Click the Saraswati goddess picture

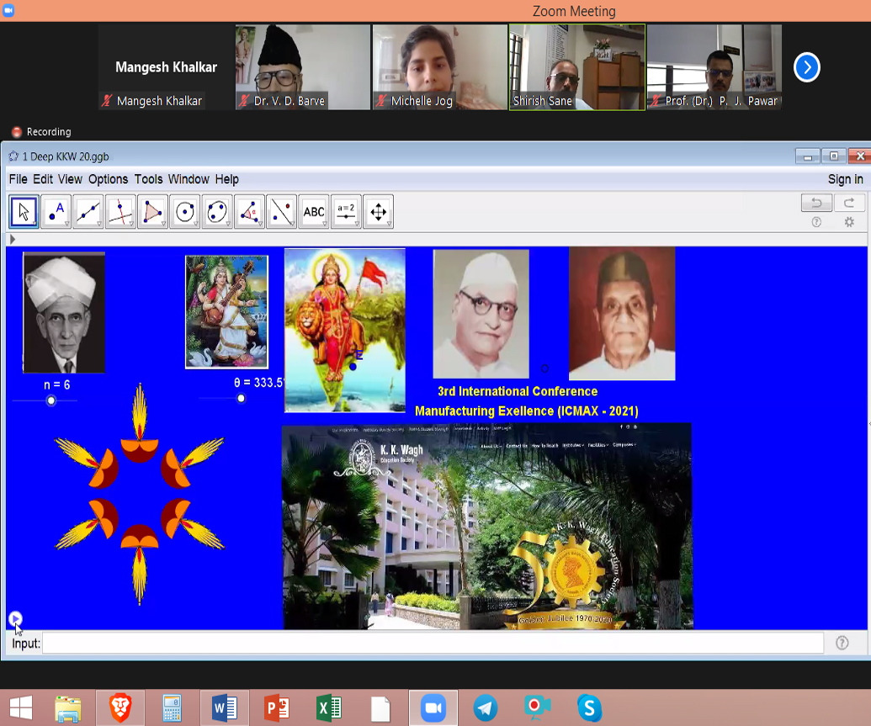coord(226,311)
